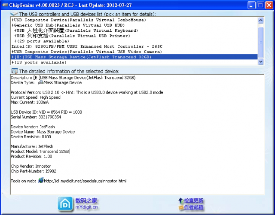Click the Product Model: Transcend 32GB line
Viewport: 275px width, 215px height.
pyautogui.click(x=40, y=151)
